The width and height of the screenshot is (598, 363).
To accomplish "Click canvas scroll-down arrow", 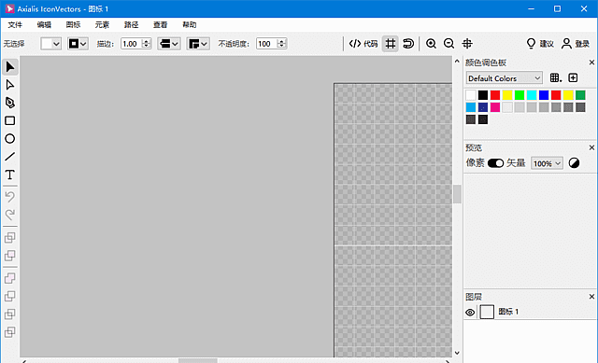I will (457, 353).
